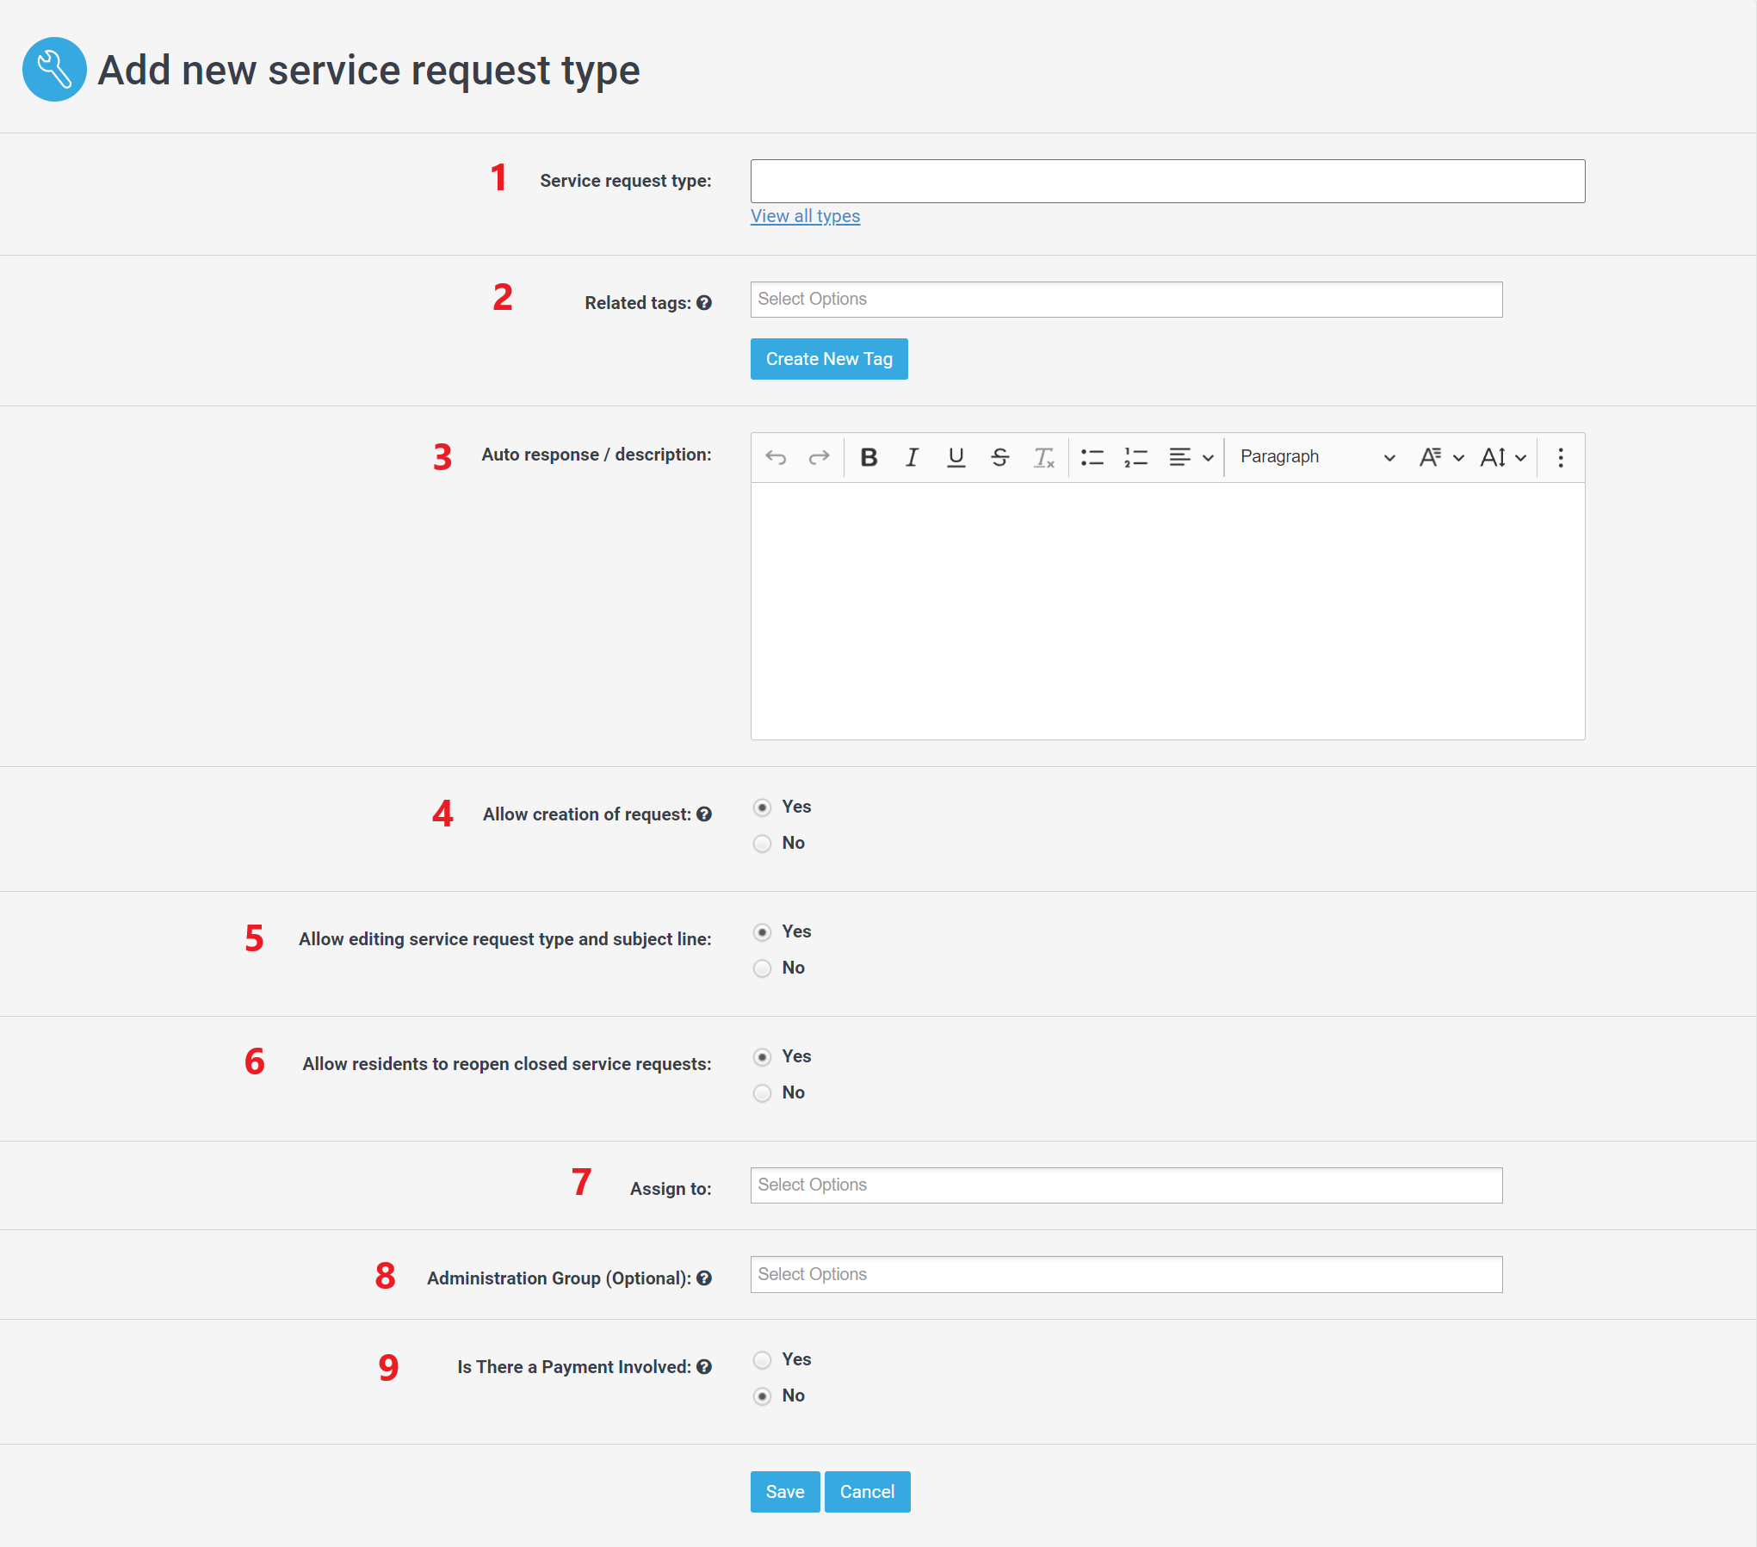Select Yes for Allow creation of request
This screenshot has width=1757, height=1547.
(x=762, y=808)
